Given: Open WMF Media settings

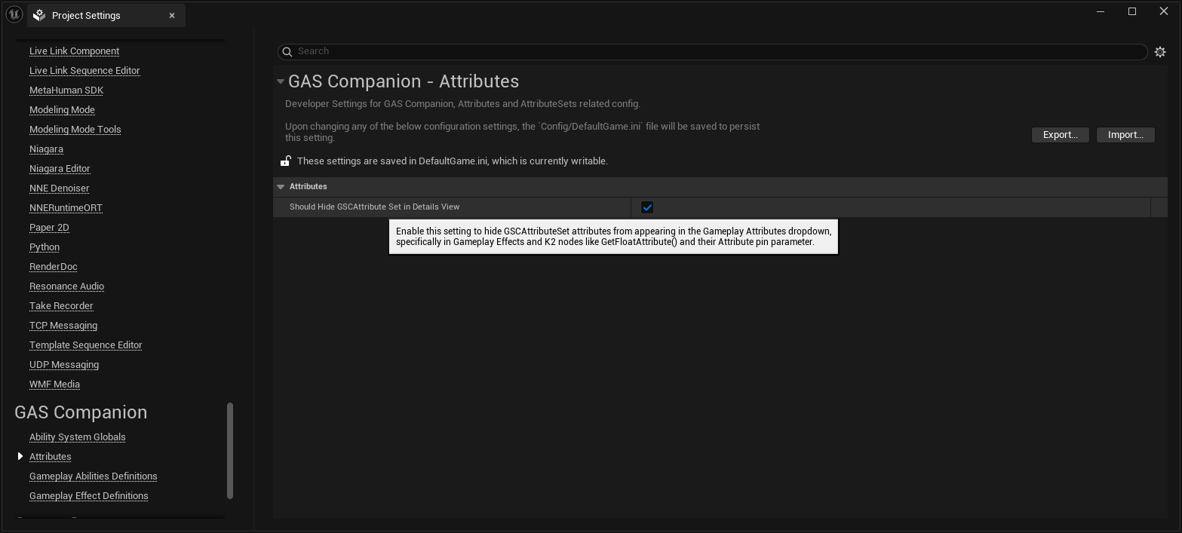Looking at the screenshot, I should [54, 384].
